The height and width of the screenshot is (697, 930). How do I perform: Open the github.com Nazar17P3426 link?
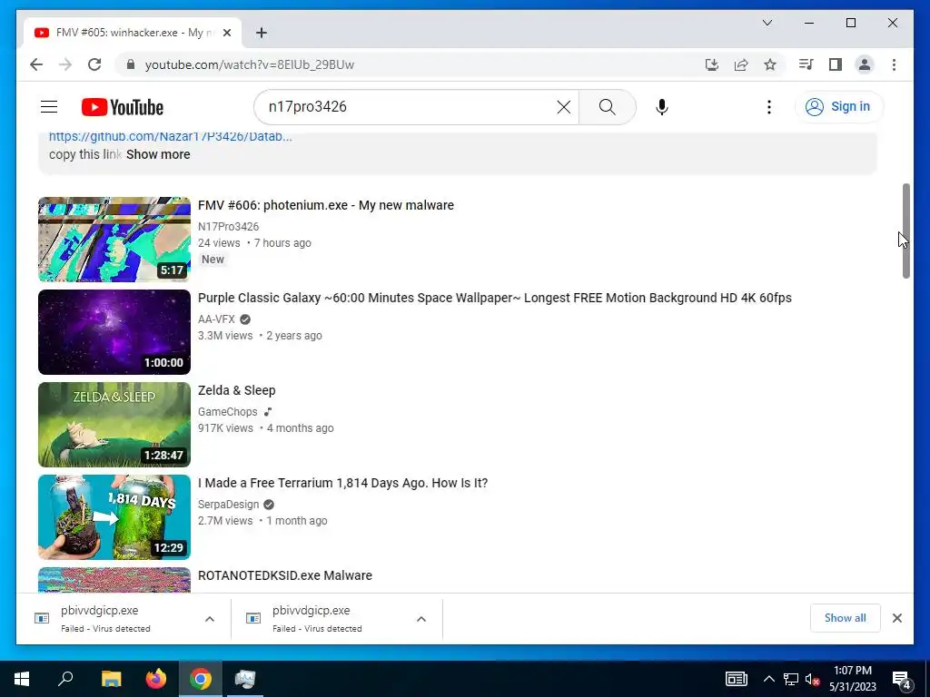[170, 137]
